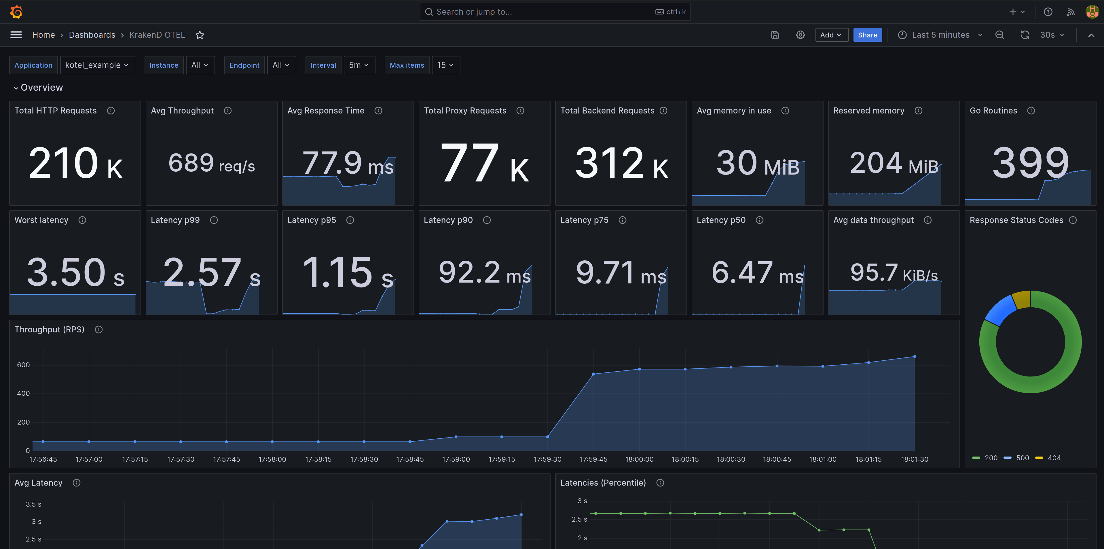Open the news feed RSS icon
Image resolution: width=1104 pixels, height=549 pixels.
[1071, 12]
